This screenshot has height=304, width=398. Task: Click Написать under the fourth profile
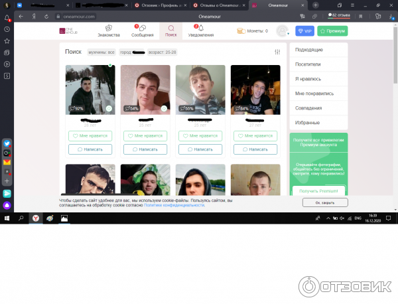pos(255,149)
